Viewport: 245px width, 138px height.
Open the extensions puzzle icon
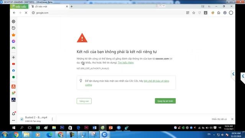tap(219, 13)
